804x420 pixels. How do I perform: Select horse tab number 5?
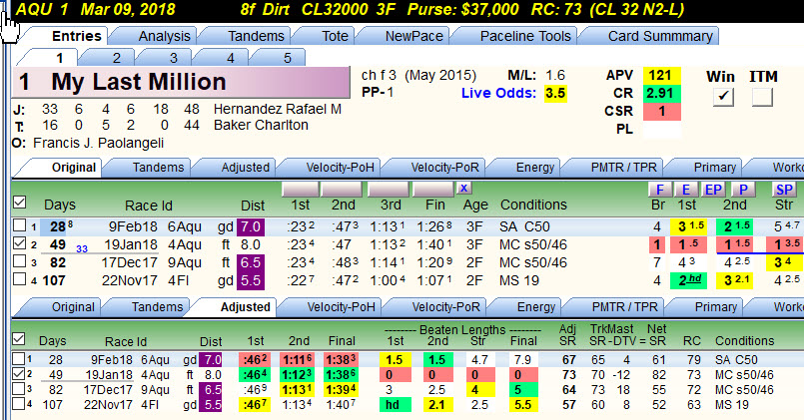pos(288,58)
